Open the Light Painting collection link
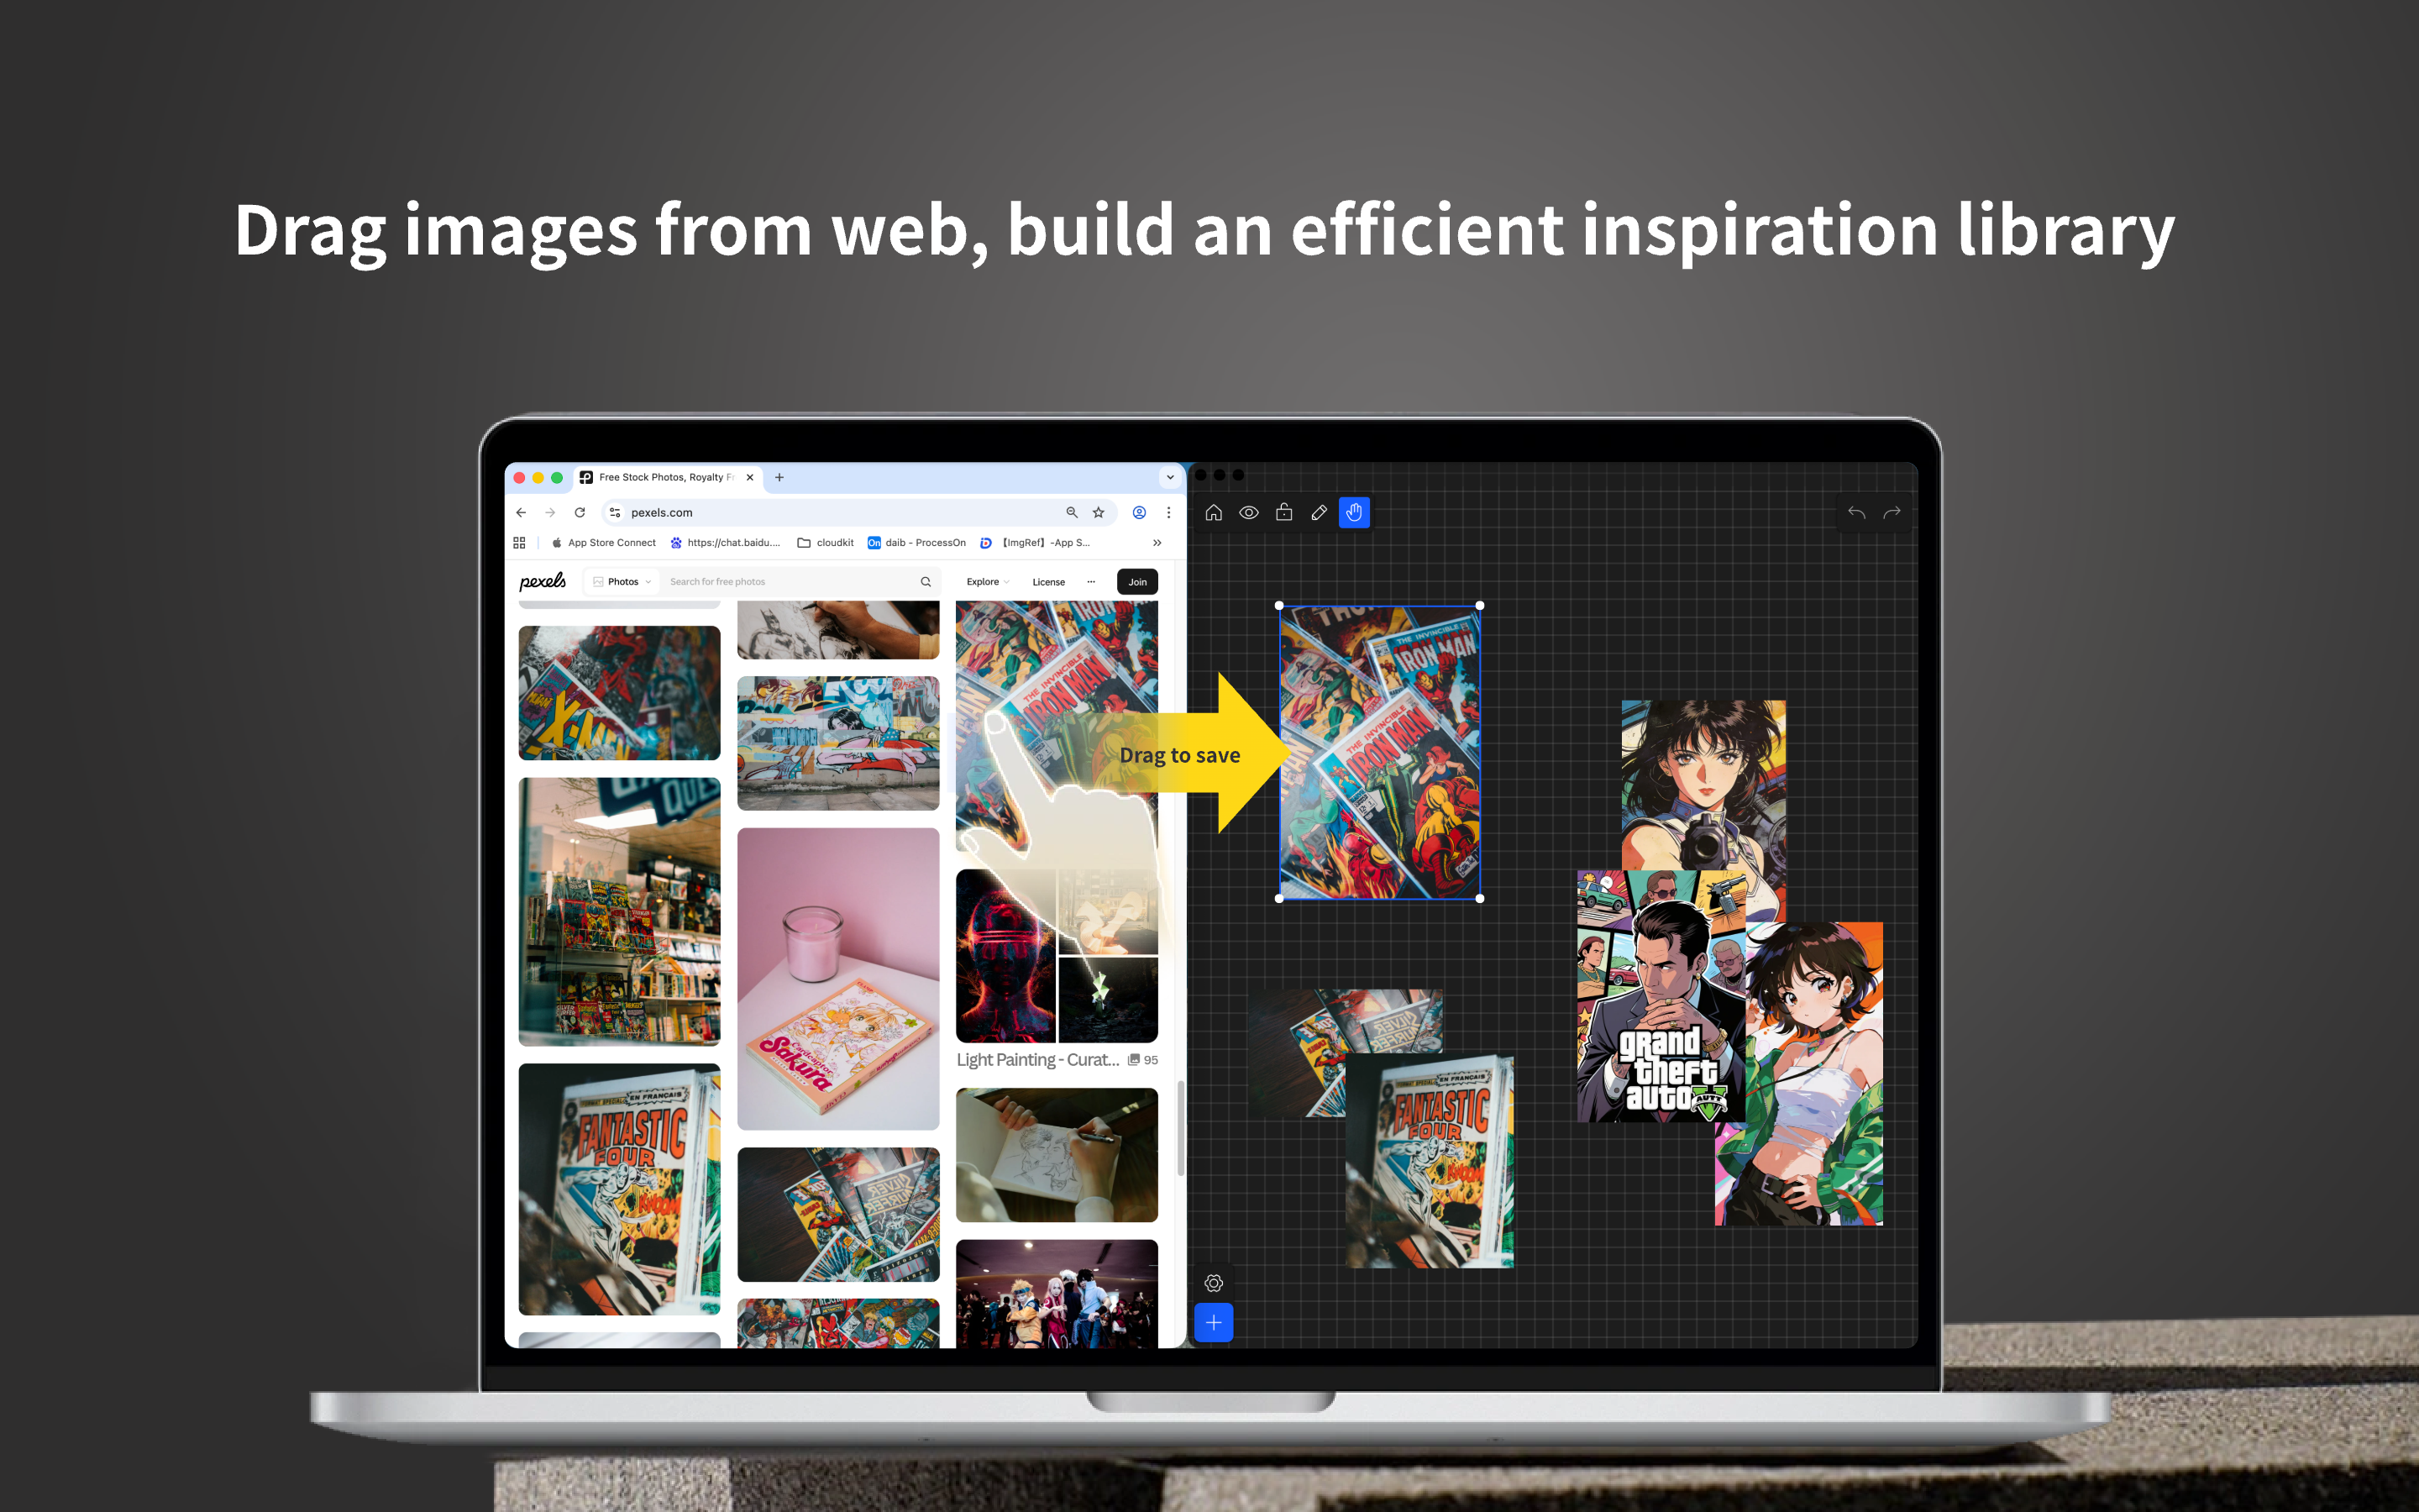 click(1037, 1059)
